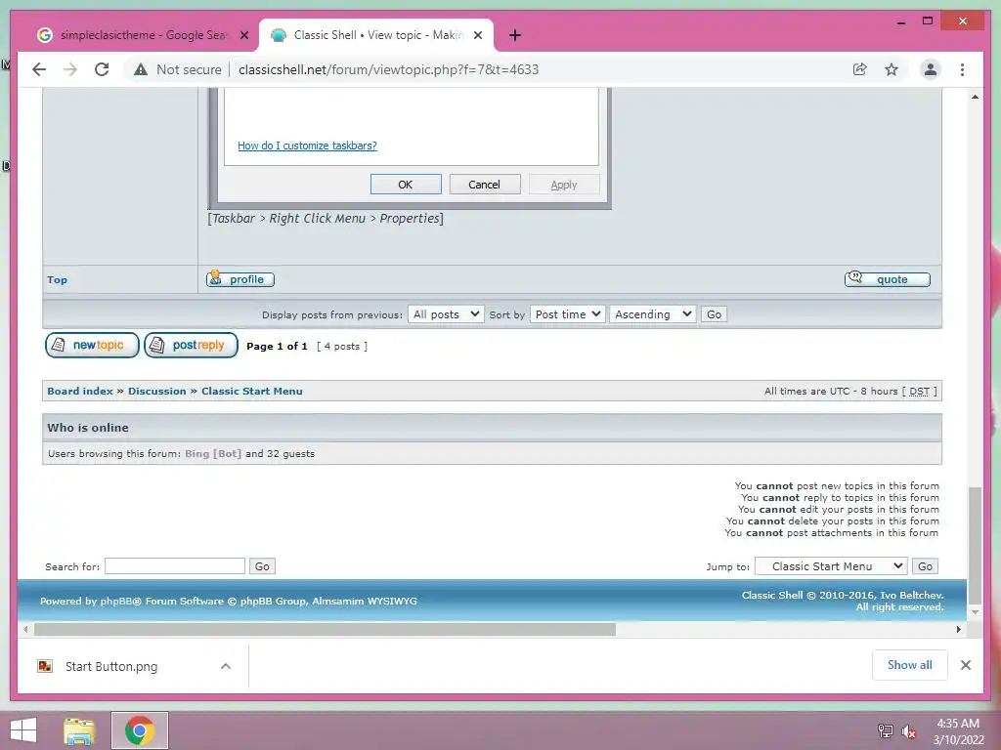Image resolution: width=1001 pixels, height=750 pixels.
Task: Go back to the previous page
Action: (x=39, y=69)
